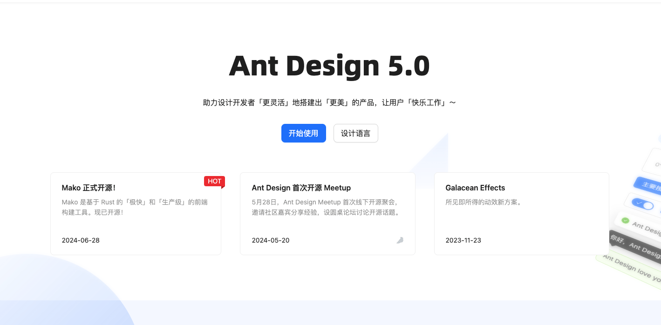Click the blue 开始使用 button
Viewport: 661px width, 325px height.
pyautogui.click(x=304, y=133)
